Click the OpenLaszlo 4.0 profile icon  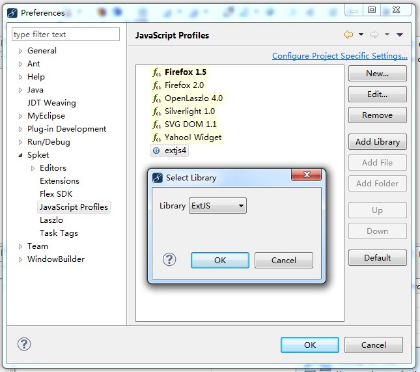pos(157,98)
